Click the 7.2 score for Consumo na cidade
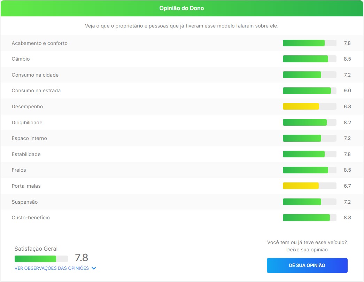This screenshot has width=364, height=282. pos(347,75)
